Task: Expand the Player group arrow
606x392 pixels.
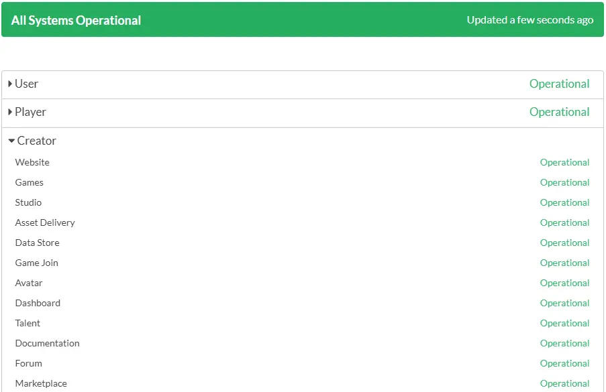Action: pos(10,112)
